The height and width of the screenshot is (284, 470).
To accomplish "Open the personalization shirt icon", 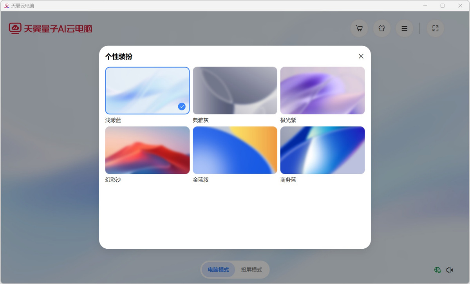I will point(381,28).
